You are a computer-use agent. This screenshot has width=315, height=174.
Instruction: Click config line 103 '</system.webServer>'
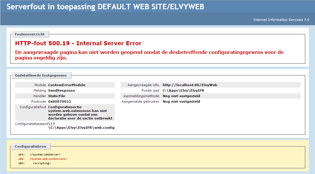point(45,155)
